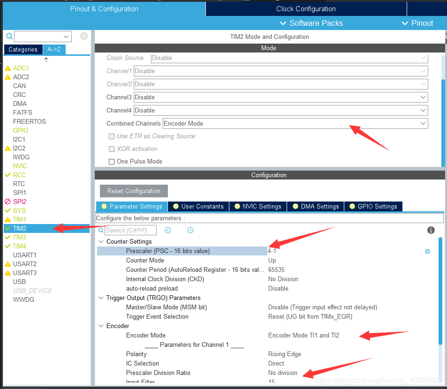
Task: Switch to the Clock Configuration tab
Action: [x=306, y=9]
